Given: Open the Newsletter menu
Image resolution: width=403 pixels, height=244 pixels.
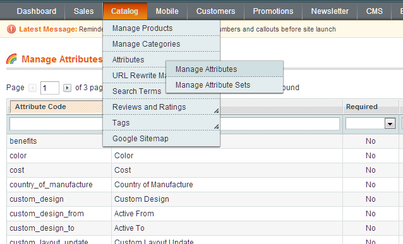Looking at the screenshot, I should (330, 11).
